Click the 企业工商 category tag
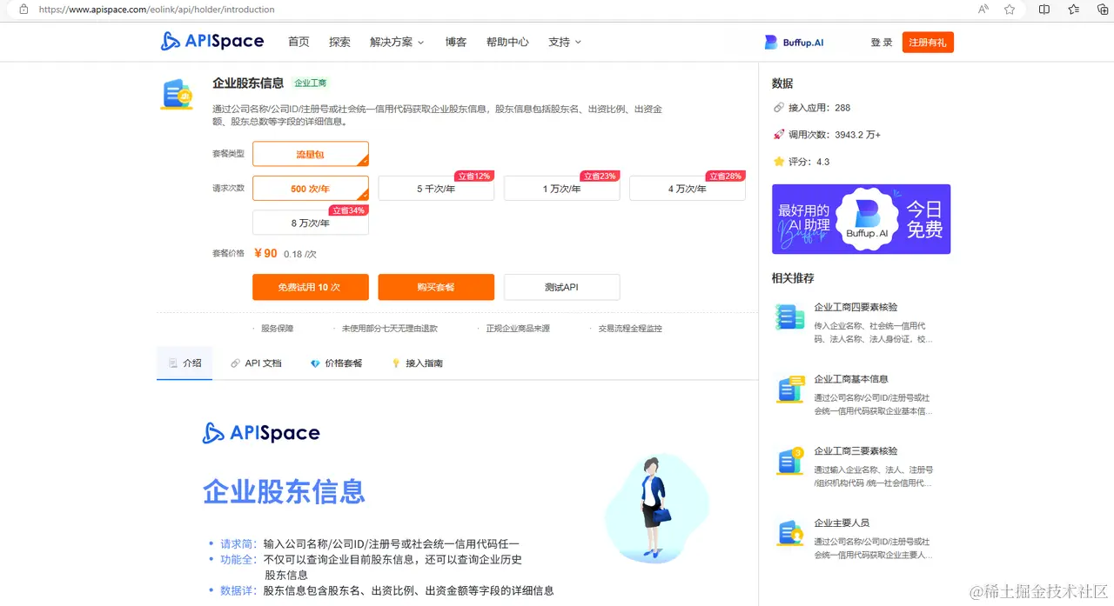This screenshot has width=1114, height=606. (311, 83)
